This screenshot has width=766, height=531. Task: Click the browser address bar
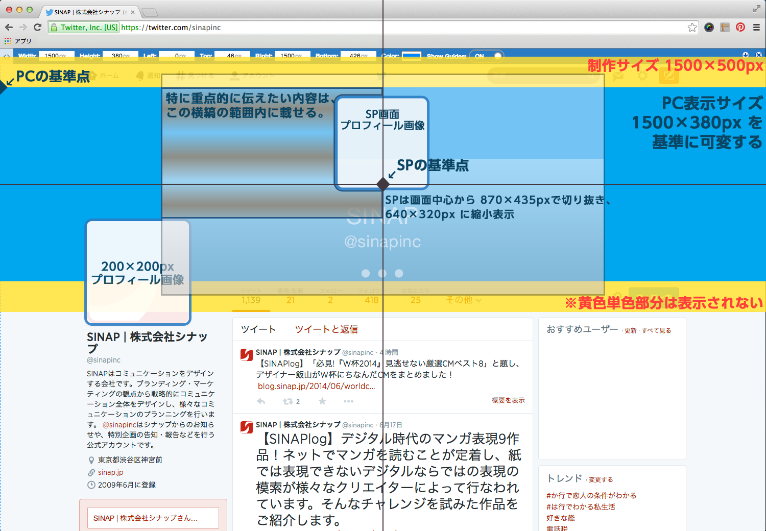pyautogui.click(x=373, y=28)
